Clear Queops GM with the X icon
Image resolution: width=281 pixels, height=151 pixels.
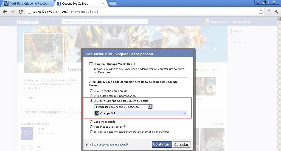[x=184, y=113]
